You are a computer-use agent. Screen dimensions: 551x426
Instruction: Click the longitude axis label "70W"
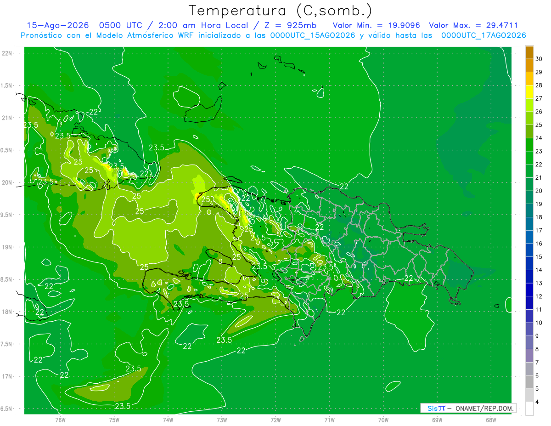click(x=383, y=420)
